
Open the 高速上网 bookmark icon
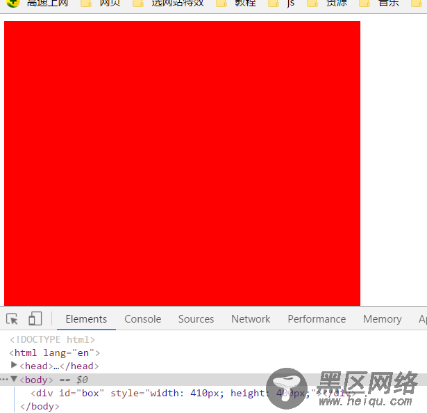pyautogui.click(x=12, y=3)
